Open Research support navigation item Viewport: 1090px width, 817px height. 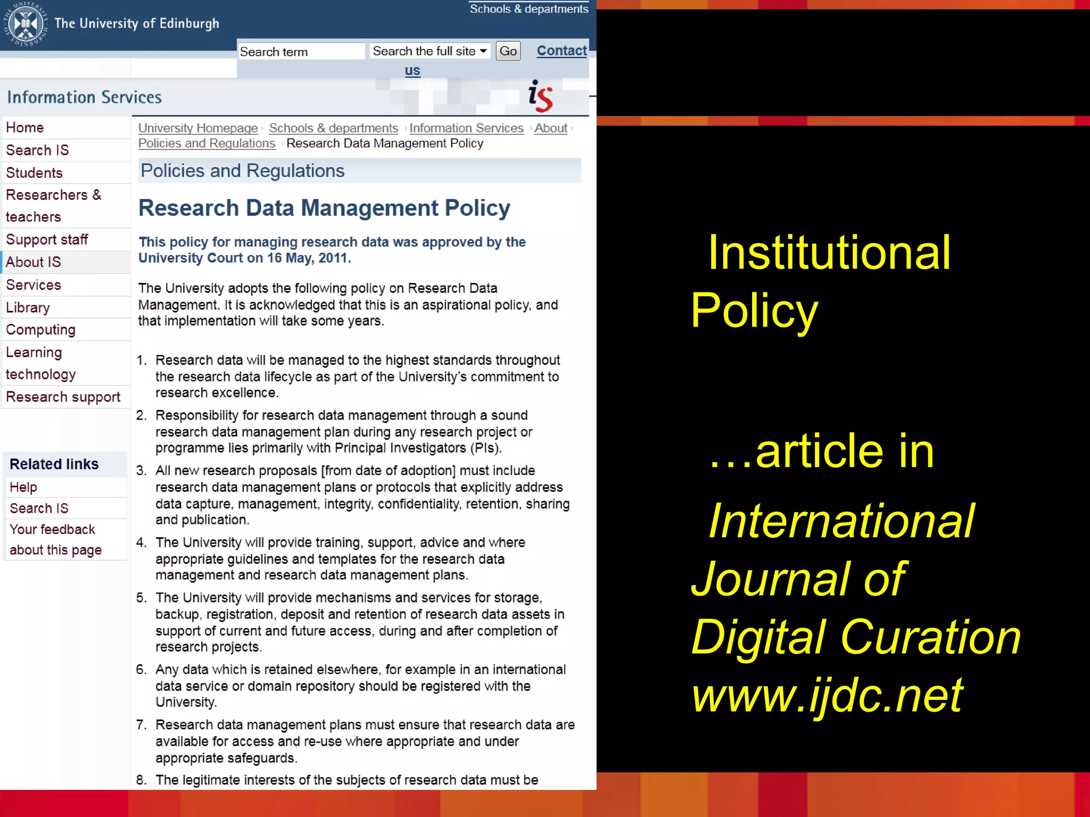[x=67, y=397]
